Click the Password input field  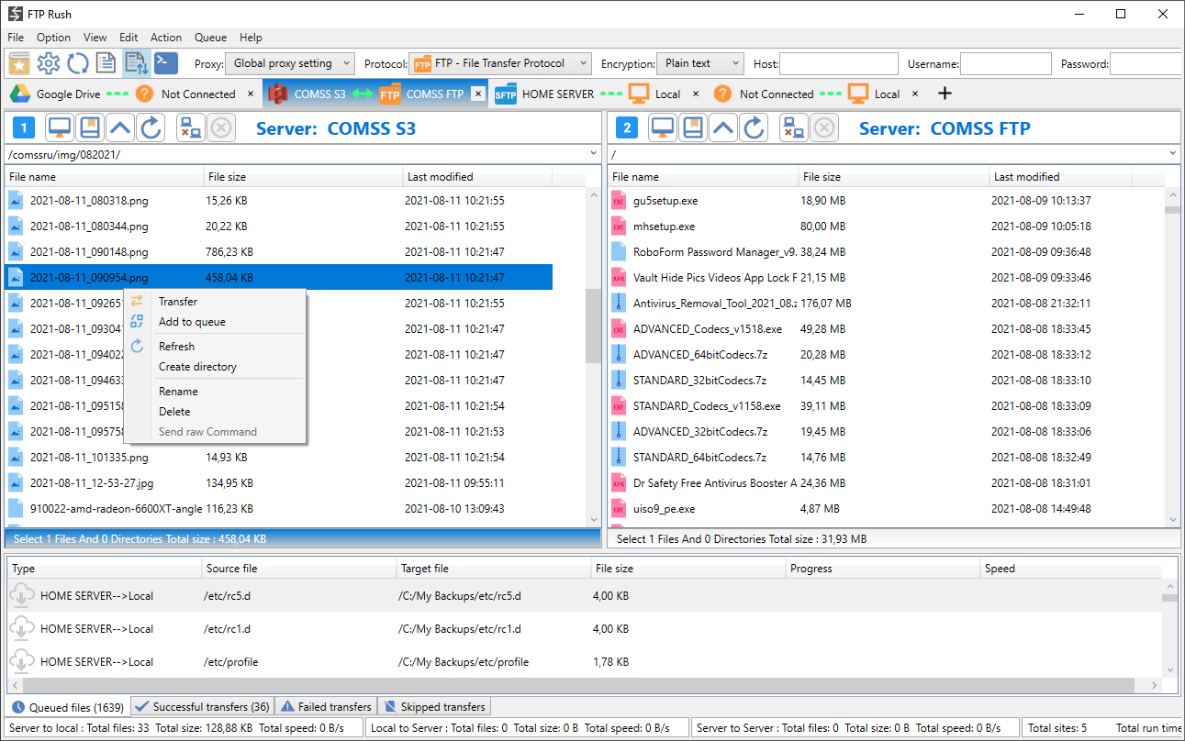coord(1146,63)
